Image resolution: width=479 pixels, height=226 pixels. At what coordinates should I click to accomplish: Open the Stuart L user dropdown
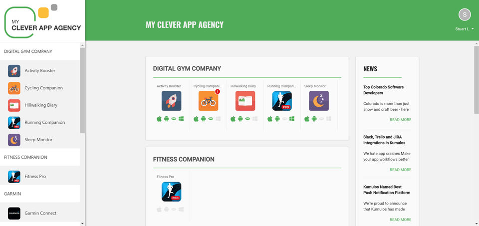click(465, 29)
